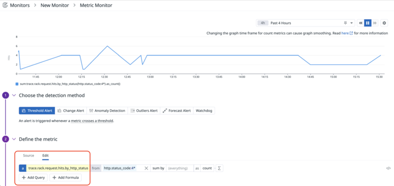
Task: Pause live graph updates
Action: point(367,23)
